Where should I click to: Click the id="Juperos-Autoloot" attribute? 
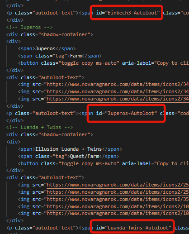tap(127, 113)
